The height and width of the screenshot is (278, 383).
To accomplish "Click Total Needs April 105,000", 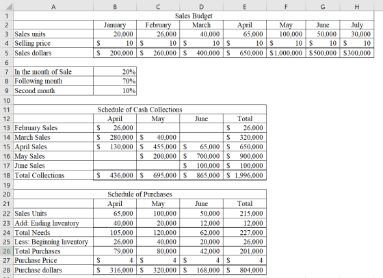I will tap(115, 232).
